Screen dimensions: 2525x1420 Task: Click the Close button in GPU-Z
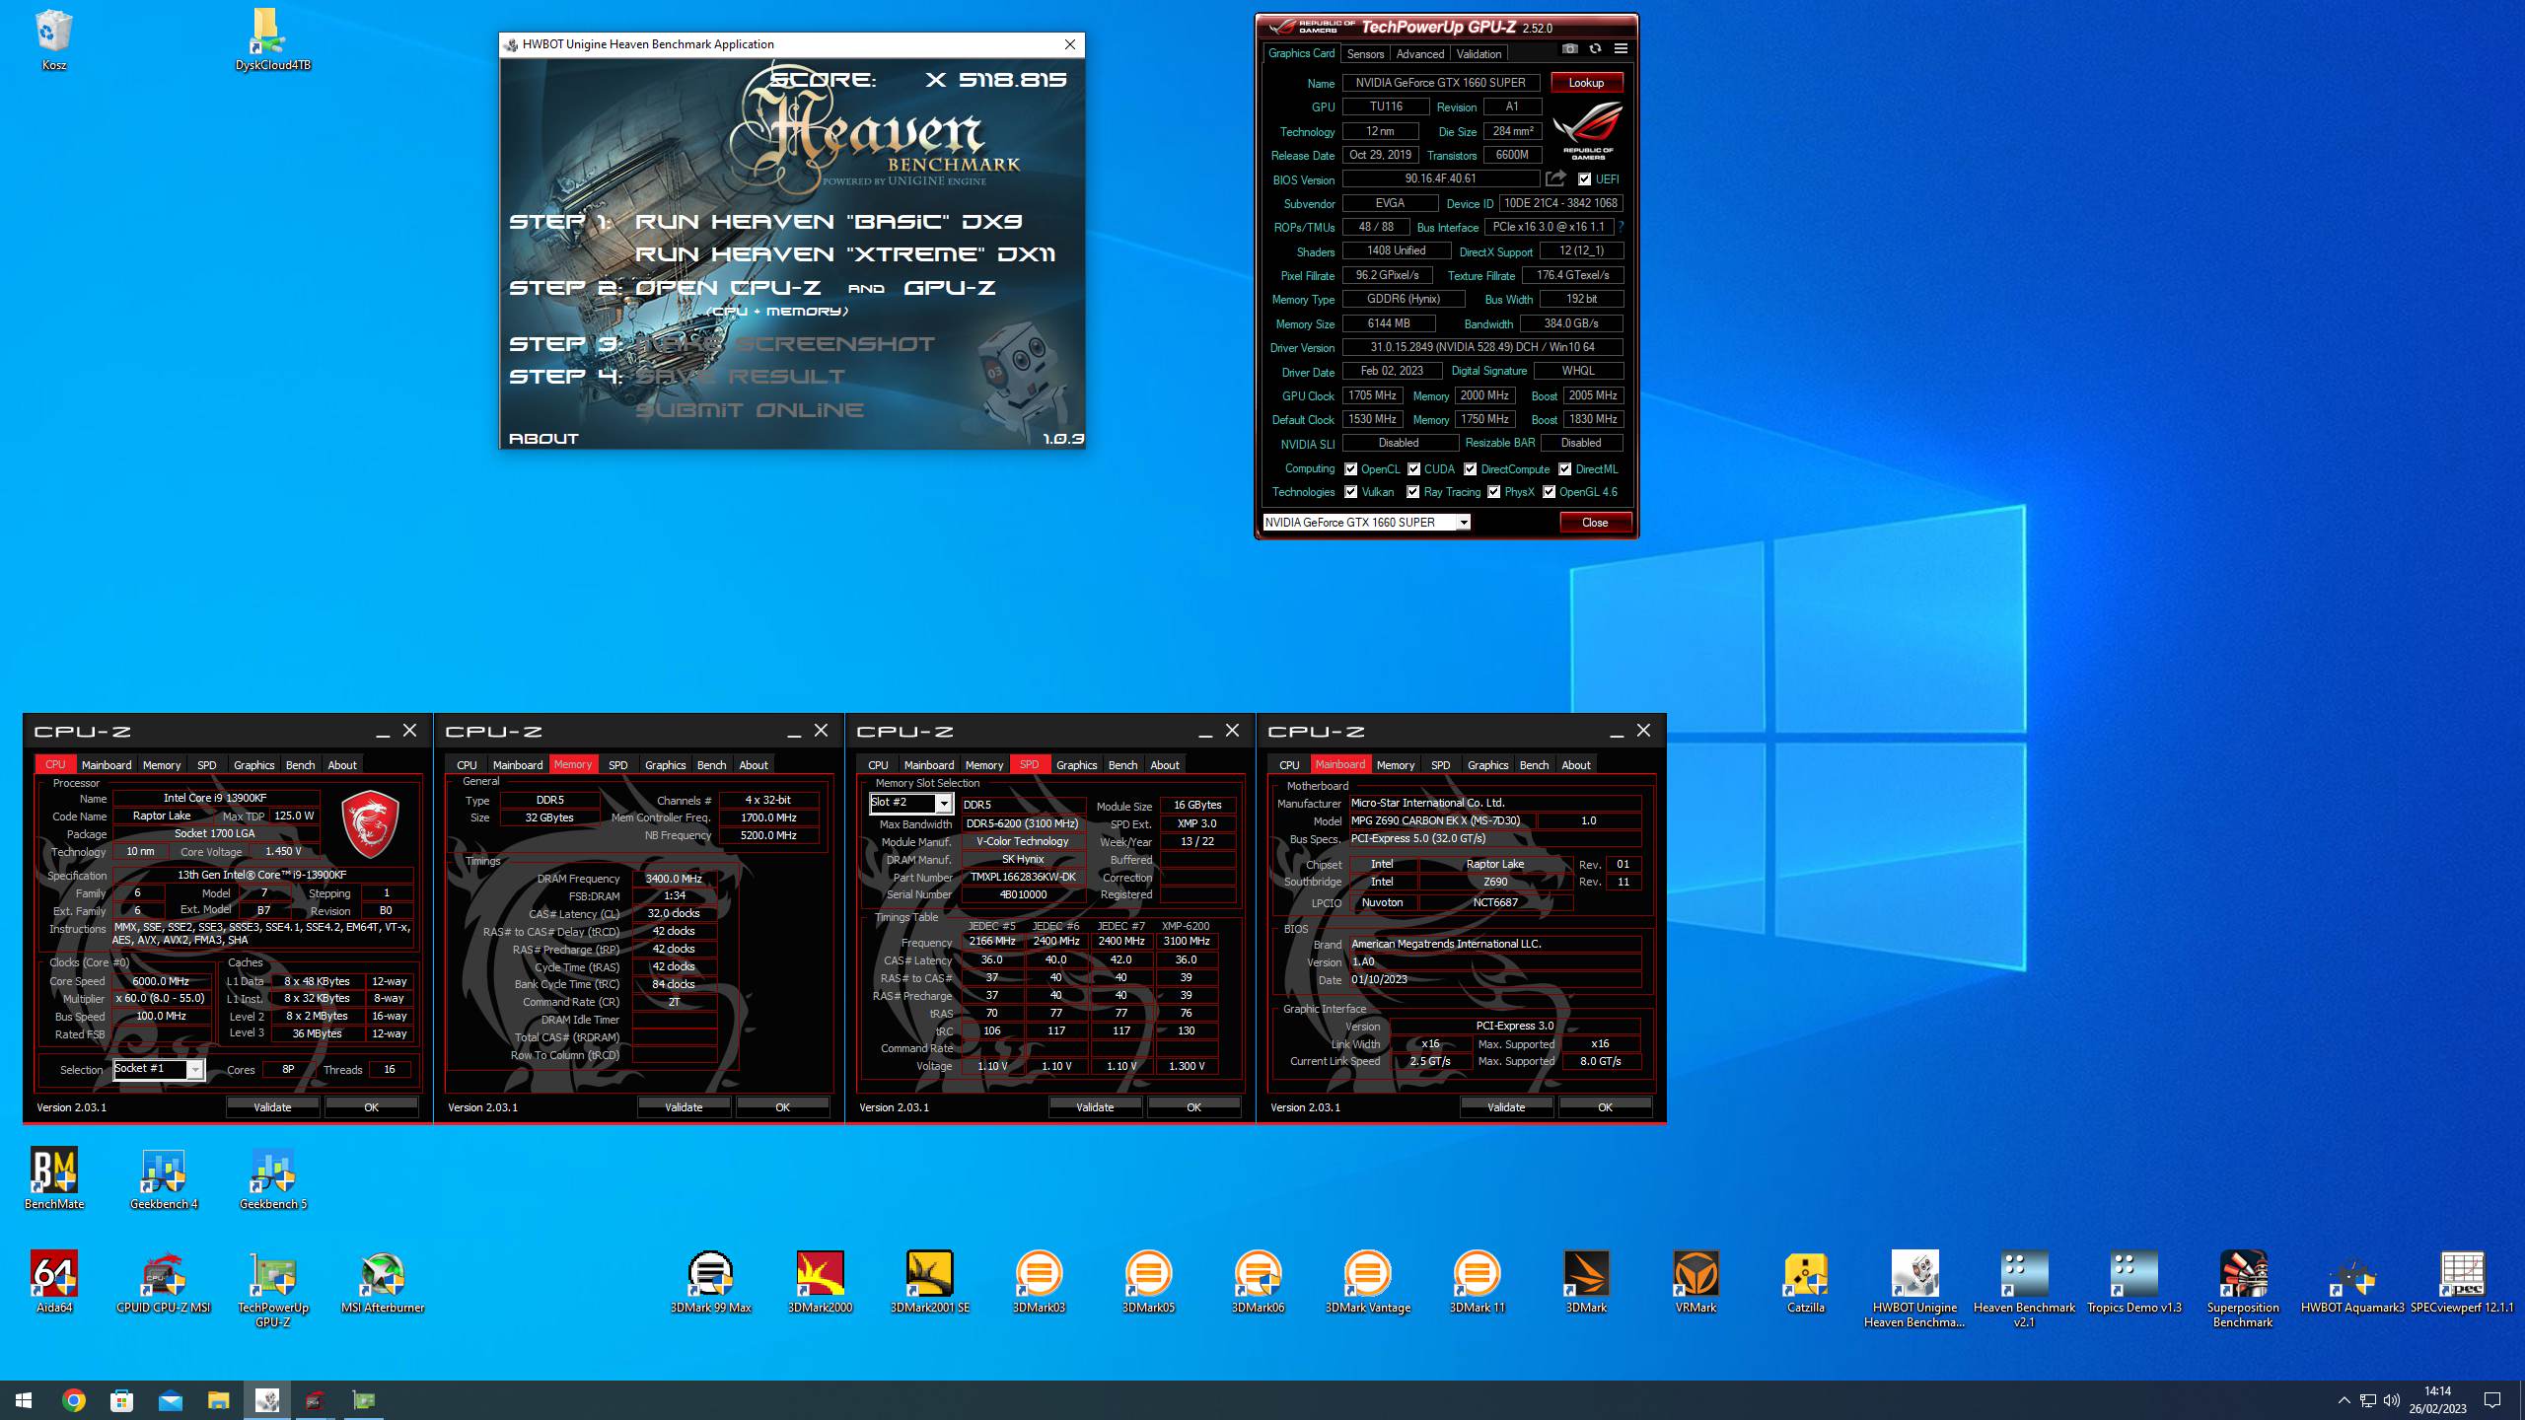[x=1595, y=523]
